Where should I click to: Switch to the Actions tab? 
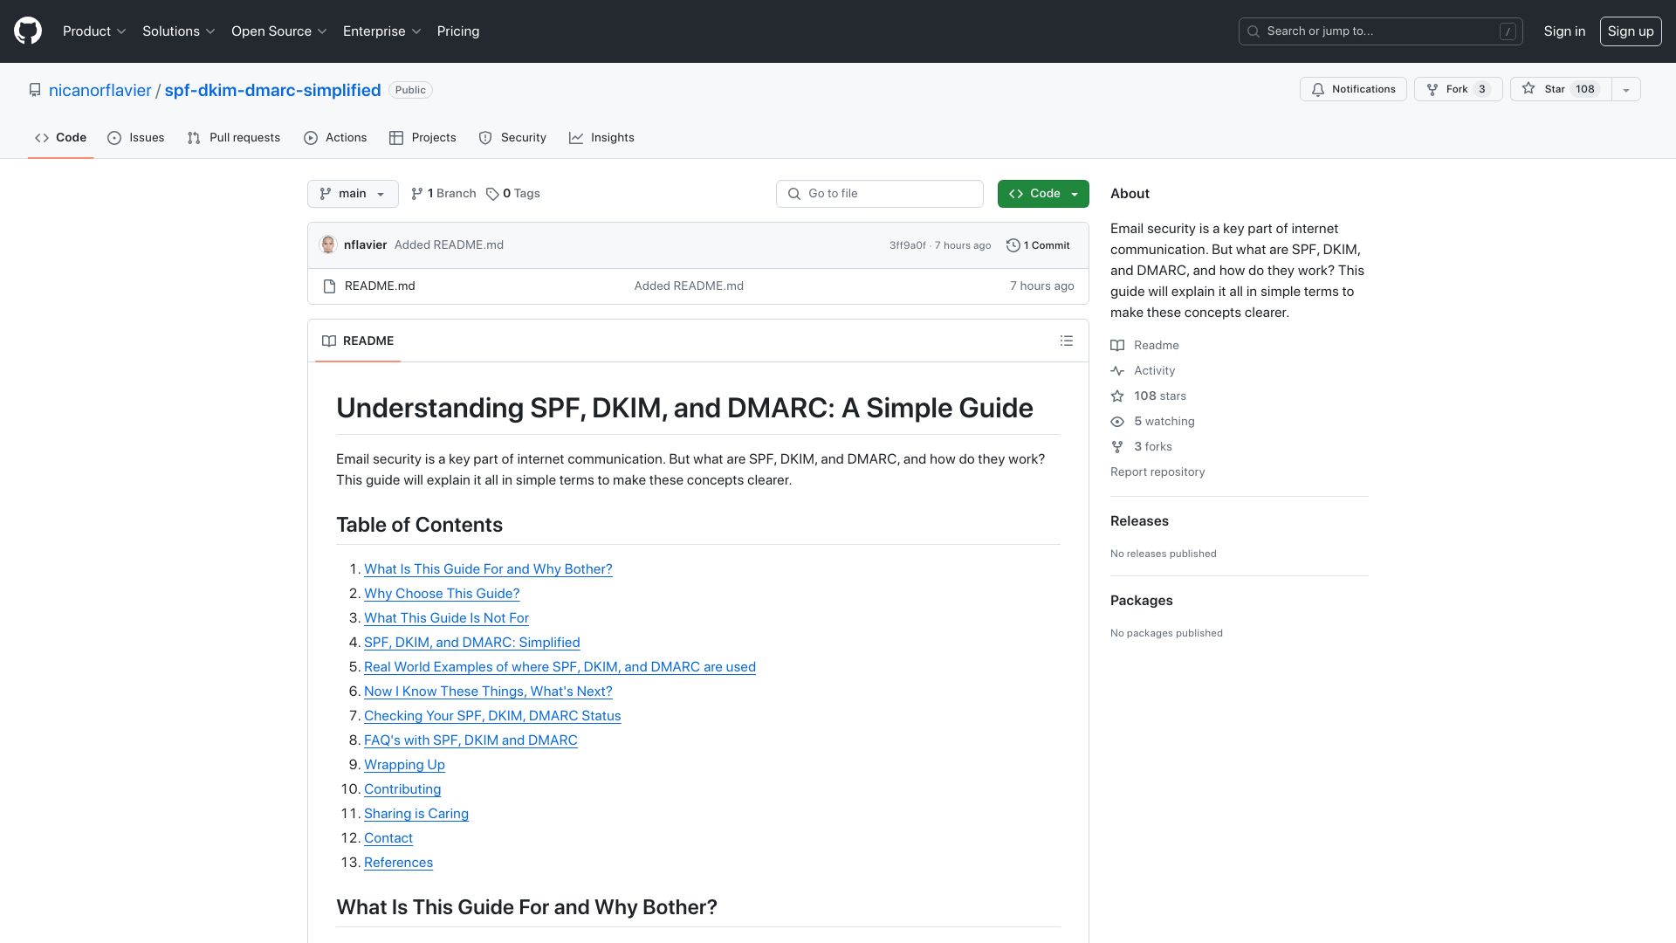click(x=335, y=138)
